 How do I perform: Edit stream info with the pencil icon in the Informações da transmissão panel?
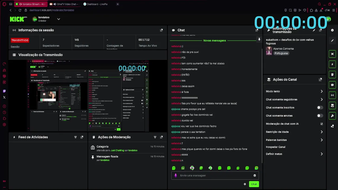click(314, 30)
